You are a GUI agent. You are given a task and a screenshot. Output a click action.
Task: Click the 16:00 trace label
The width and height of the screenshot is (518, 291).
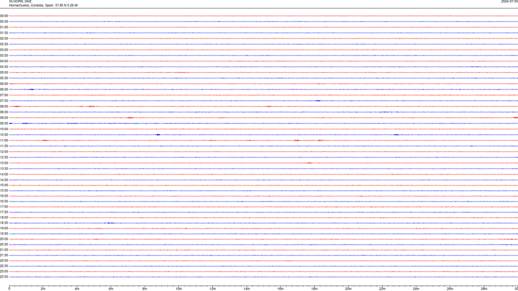4,196
